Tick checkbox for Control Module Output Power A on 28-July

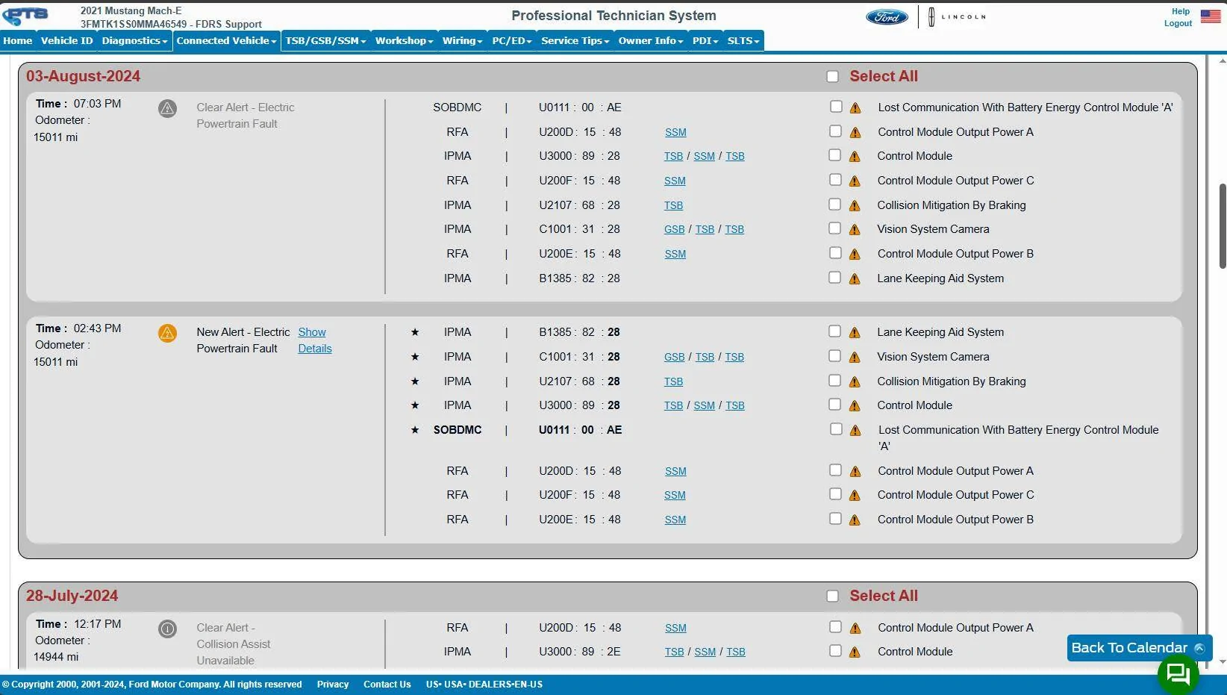click(x=835, y=627)
